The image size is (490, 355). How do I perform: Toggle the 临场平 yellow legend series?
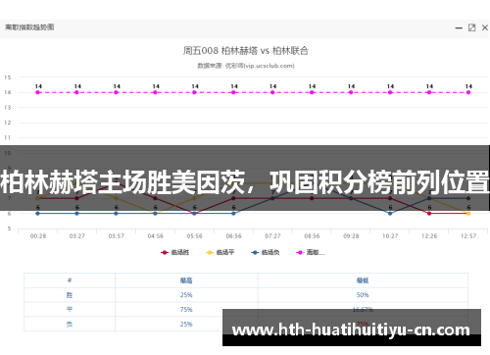click(x=220, y=252)
